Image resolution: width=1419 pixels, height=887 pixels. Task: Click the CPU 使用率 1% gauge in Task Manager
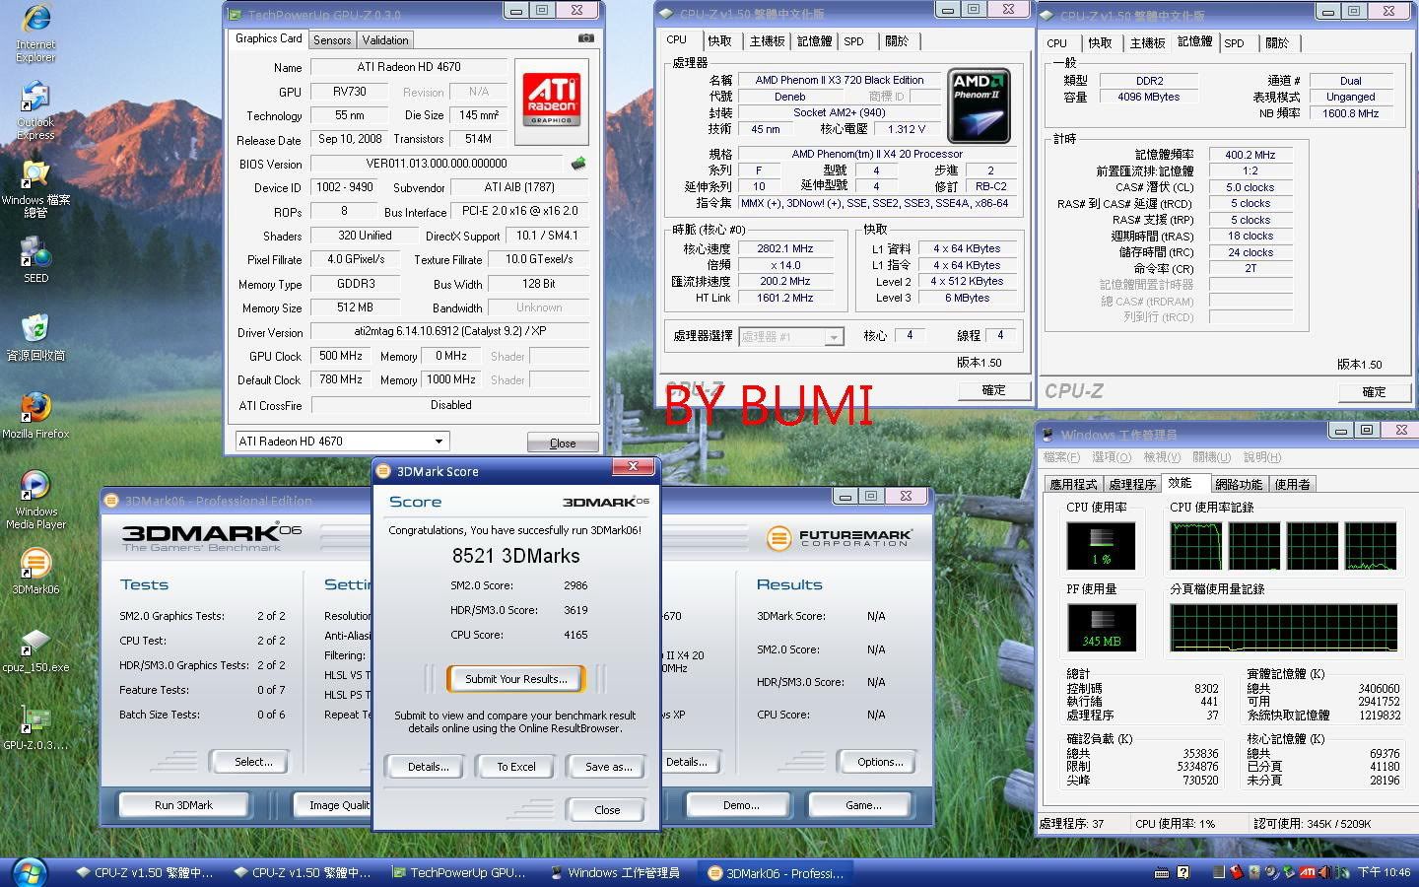1101,545
